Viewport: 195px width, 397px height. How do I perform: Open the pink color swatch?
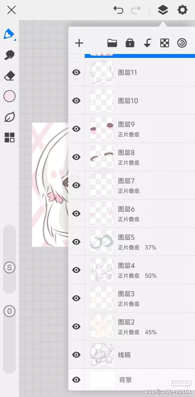(x=9, y=96)
